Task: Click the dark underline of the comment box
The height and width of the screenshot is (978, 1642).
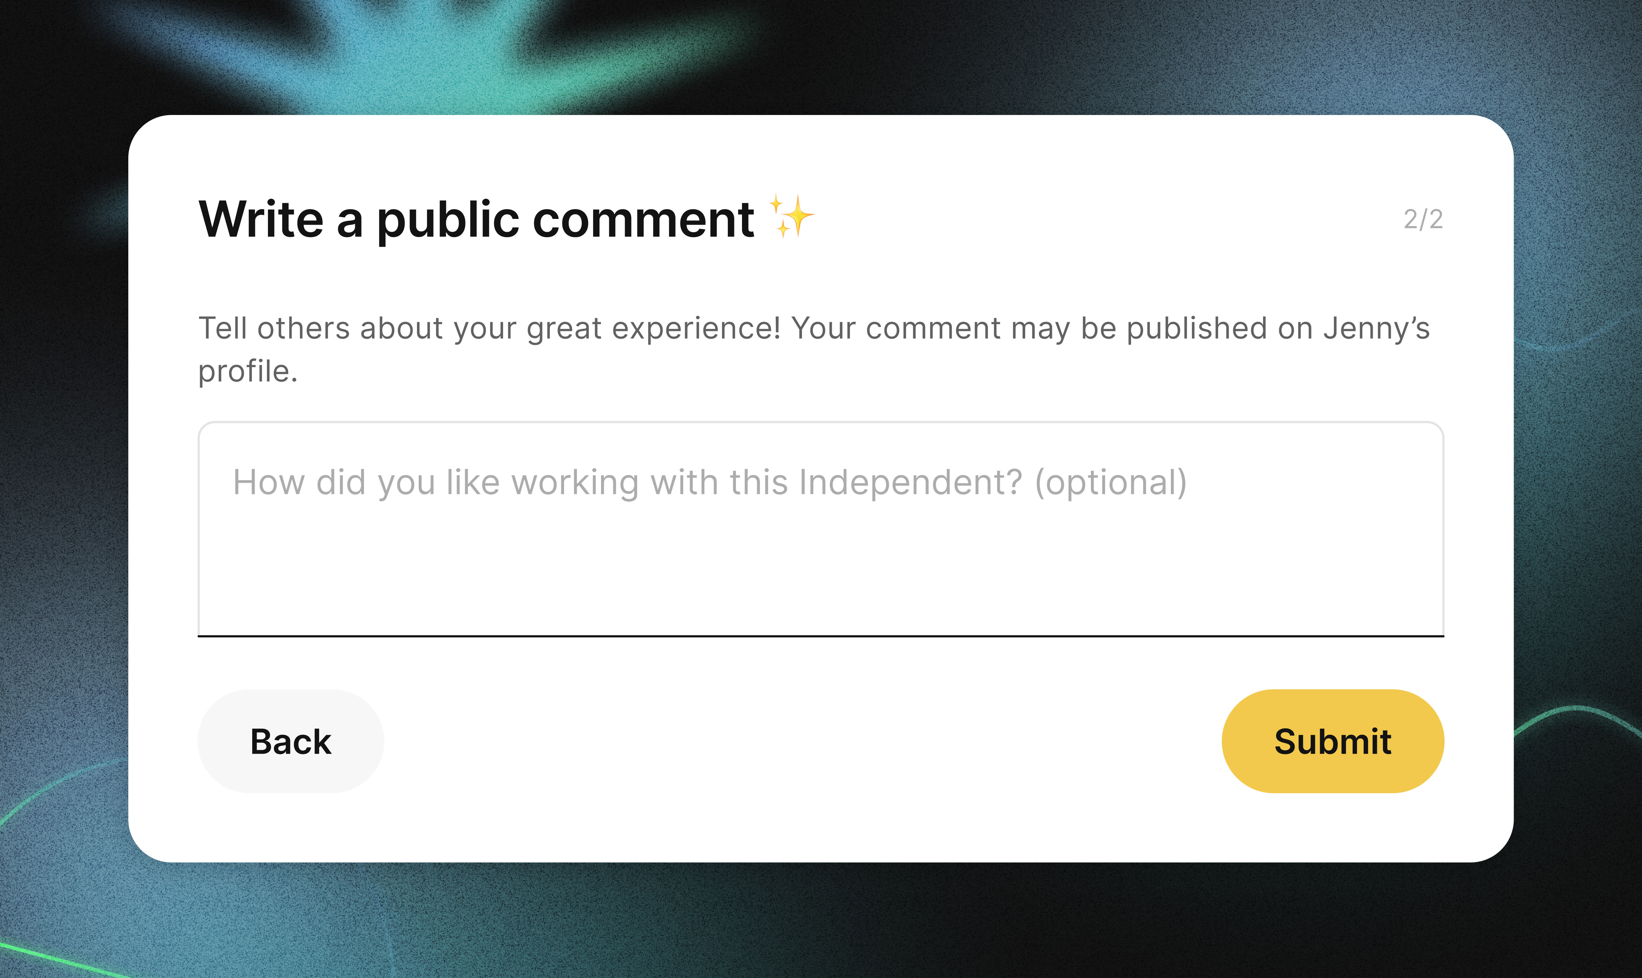Action: pos(821,636)
